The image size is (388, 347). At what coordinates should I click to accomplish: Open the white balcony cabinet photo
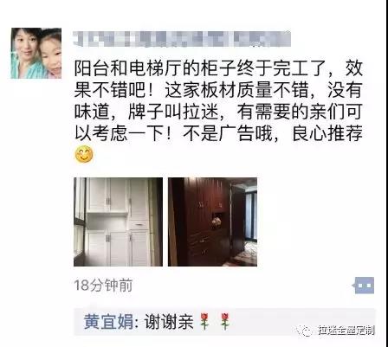coord(118,222)
